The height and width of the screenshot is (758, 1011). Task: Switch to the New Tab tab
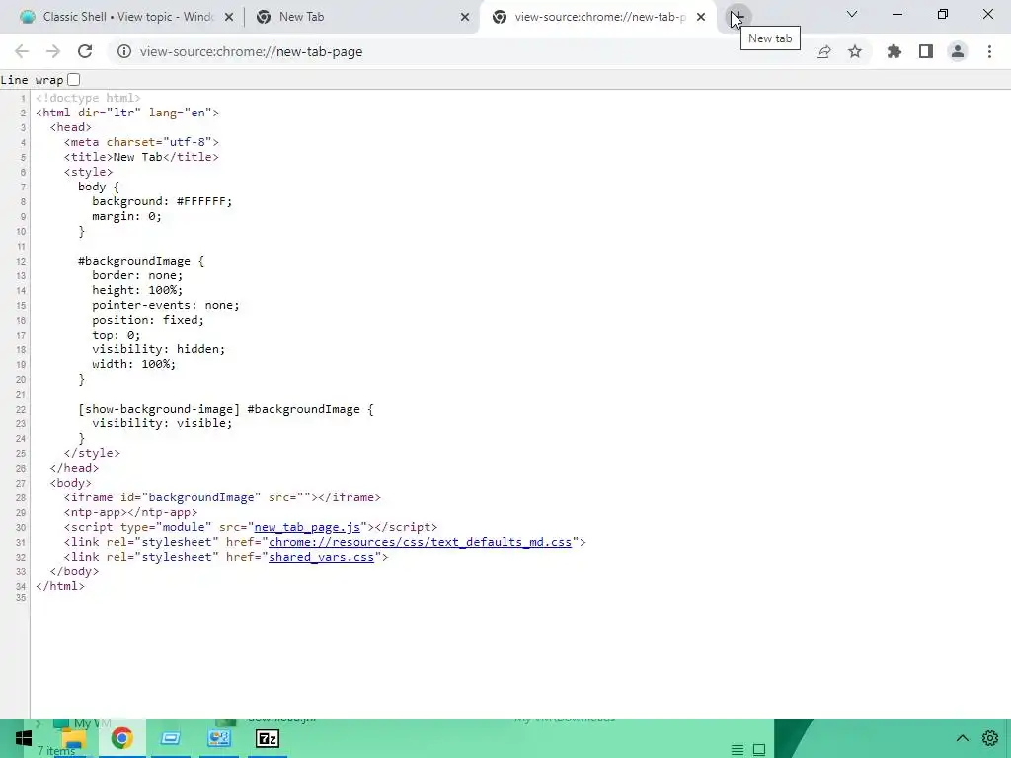point(362,17)
